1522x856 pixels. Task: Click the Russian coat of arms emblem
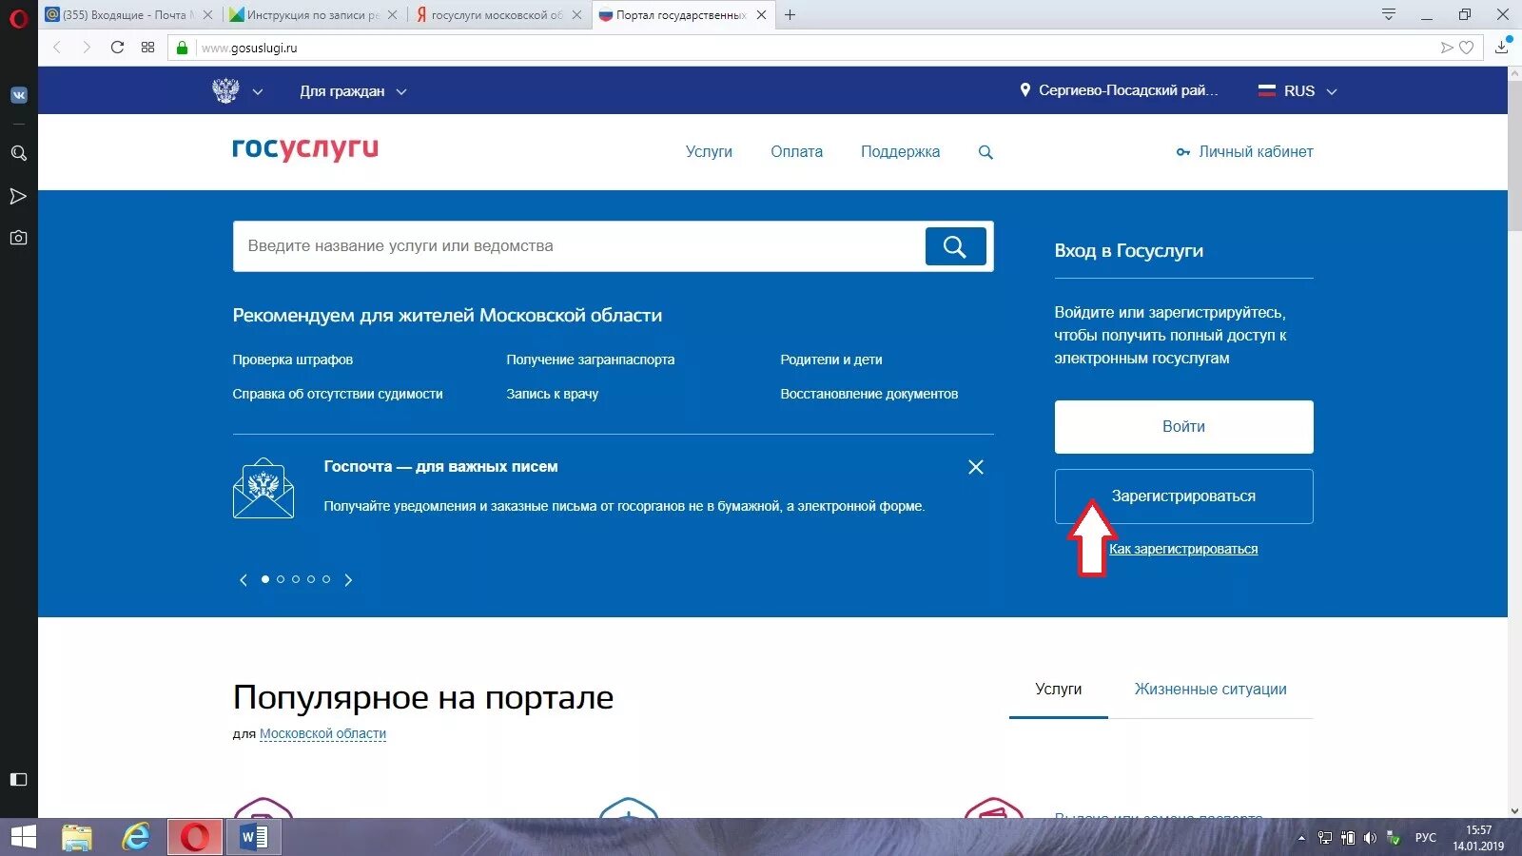click(x=225, y=91)
